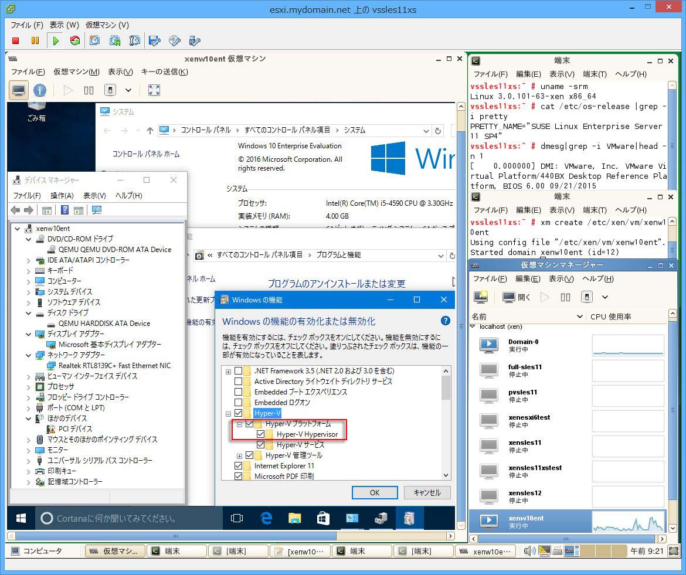Open shutdown options arrow in xenw10ent toolbar
The height and width of the screenshot is (575, 686).
pos(128,90)
